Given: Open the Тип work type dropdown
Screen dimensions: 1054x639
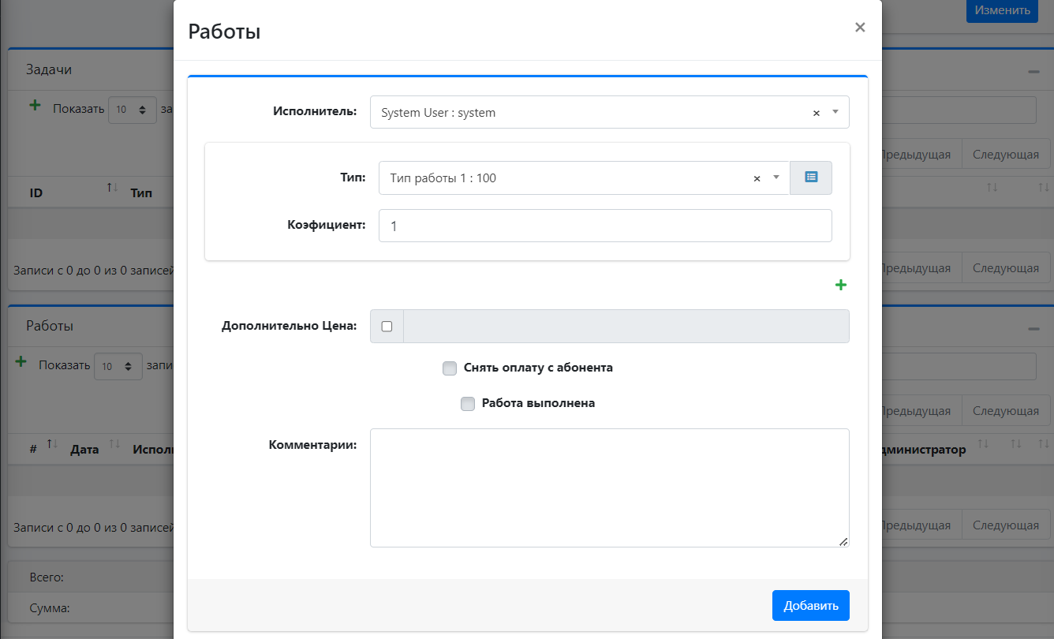Looking at the screenshot, I should (x=568, y=178).
